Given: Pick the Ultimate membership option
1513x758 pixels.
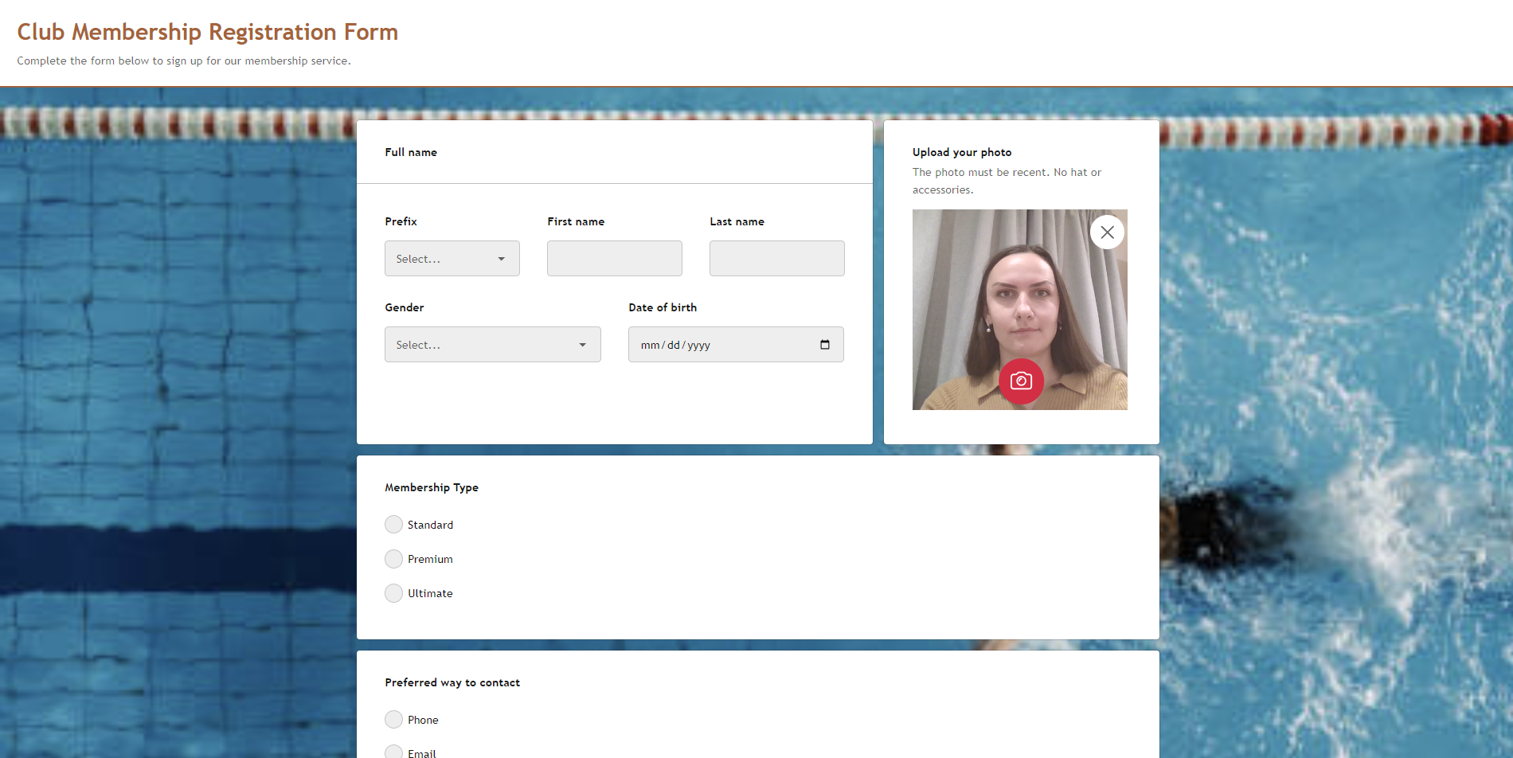Looking at the screenshot, I should [393, 592].
